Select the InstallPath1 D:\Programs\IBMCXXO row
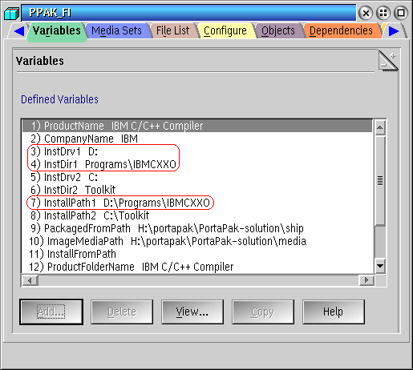 click(197, 203)
